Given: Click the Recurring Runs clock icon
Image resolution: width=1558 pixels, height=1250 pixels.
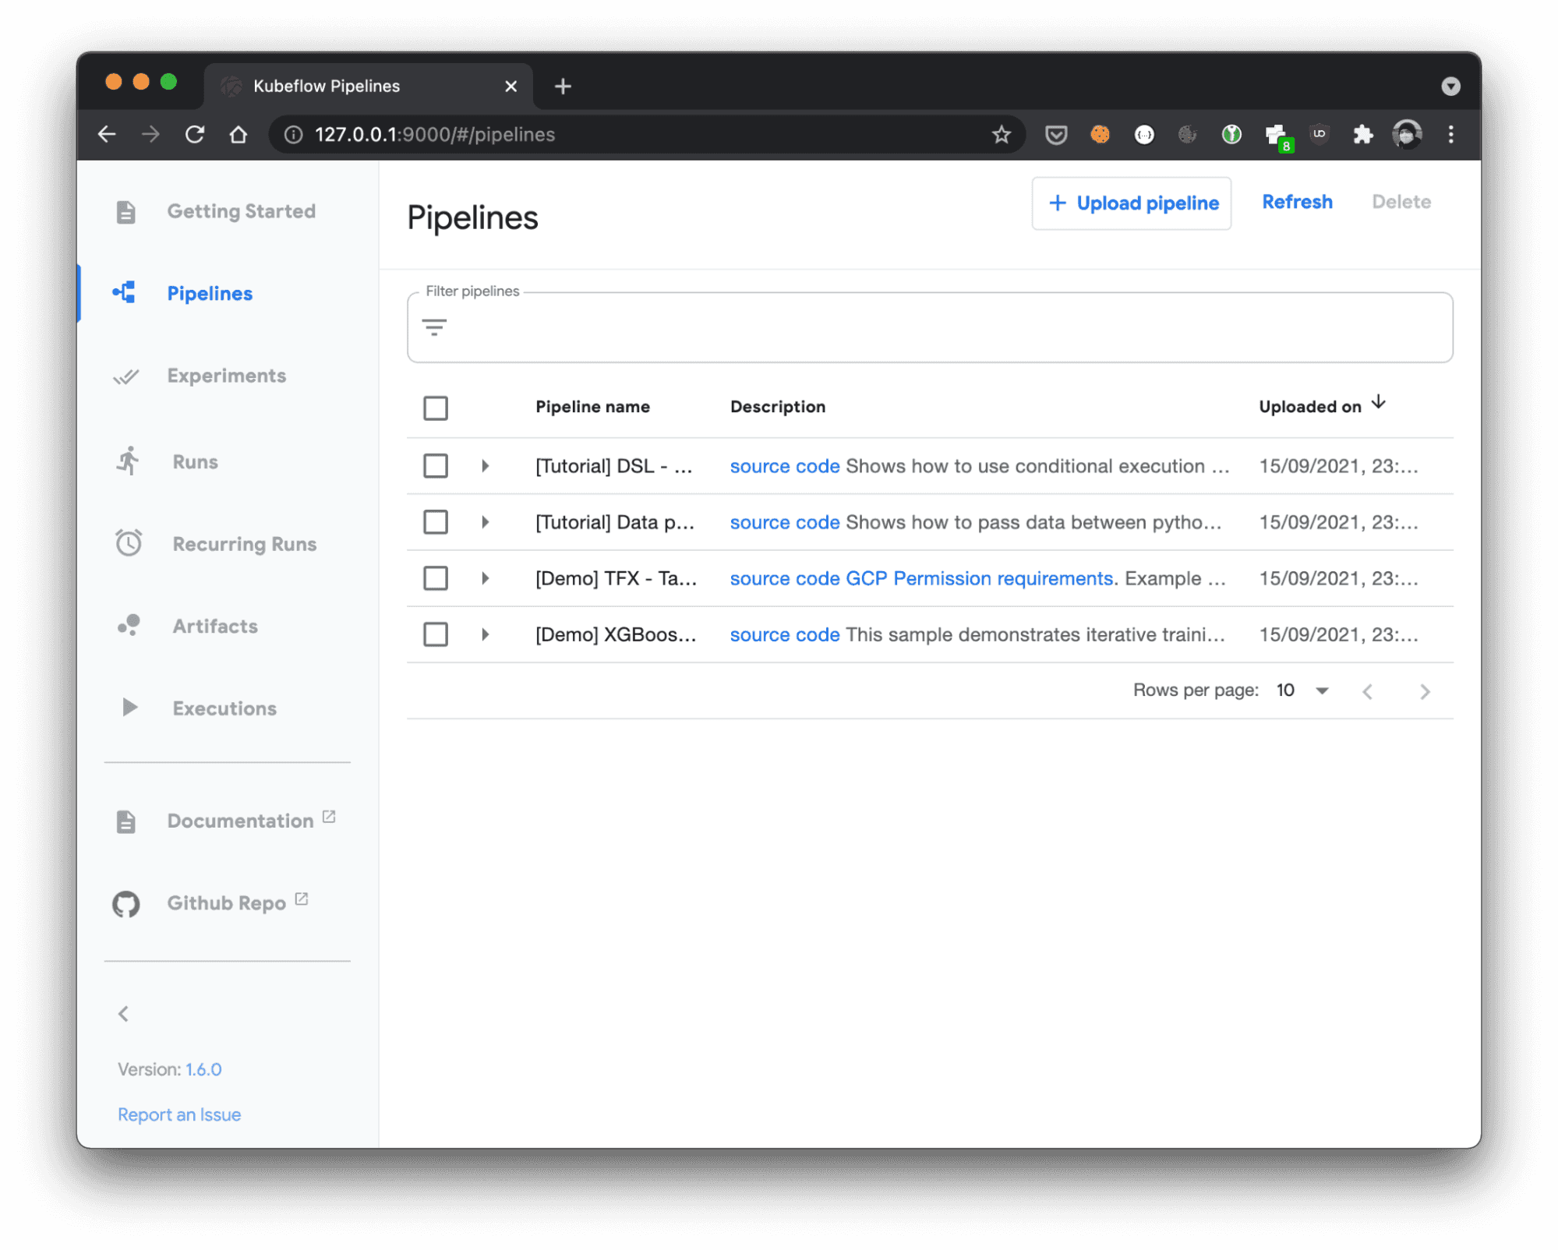Looking at the screenshot, I should point(129,543).
